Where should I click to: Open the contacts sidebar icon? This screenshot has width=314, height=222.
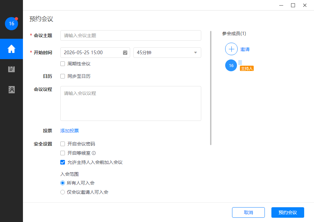coord(11,90)
